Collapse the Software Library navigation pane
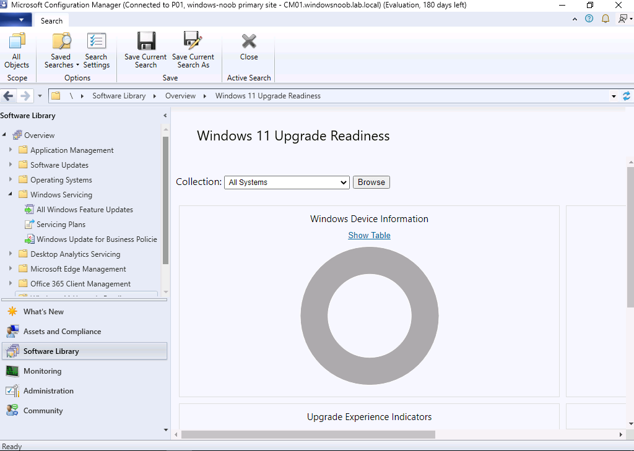Image resolution: width=634 pixels, height=451 pixels. [165, 116]
